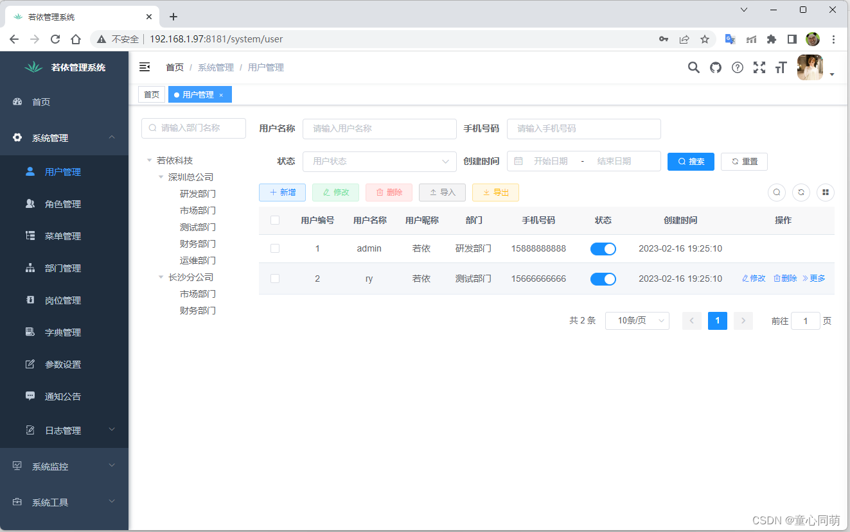This screenshot has width=850, height=532.
Task: Open 通知公告 in the sidebar
Action: pyautogui.click(x=64, y=397)
